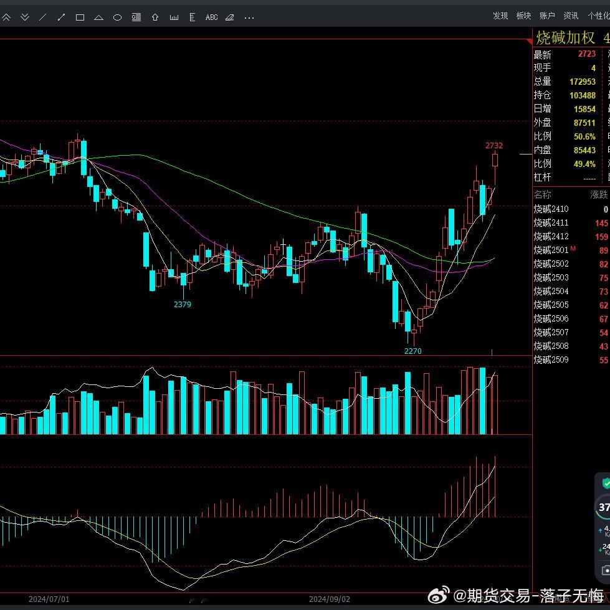The image size is (610, 610).
Task: Open the 个性化 menu
Action: coord(599,16)
